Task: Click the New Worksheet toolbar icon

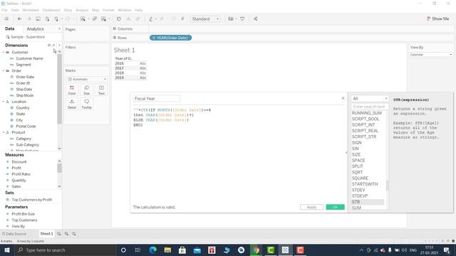Action: [83, 19]
